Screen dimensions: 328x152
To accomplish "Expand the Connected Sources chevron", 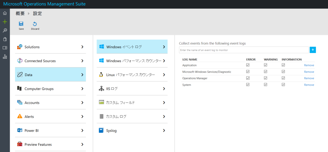I will click(82, 61).
